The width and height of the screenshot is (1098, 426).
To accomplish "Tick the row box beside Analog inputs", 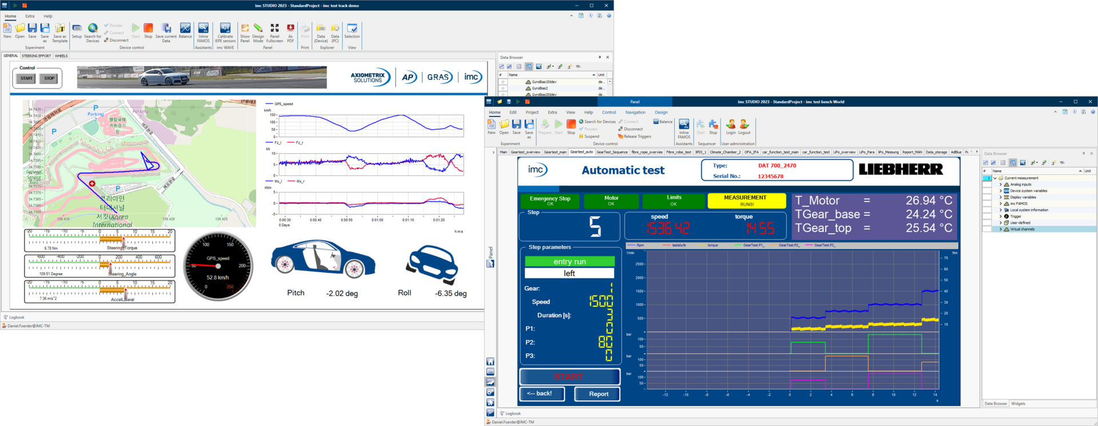I will [986, 185].
